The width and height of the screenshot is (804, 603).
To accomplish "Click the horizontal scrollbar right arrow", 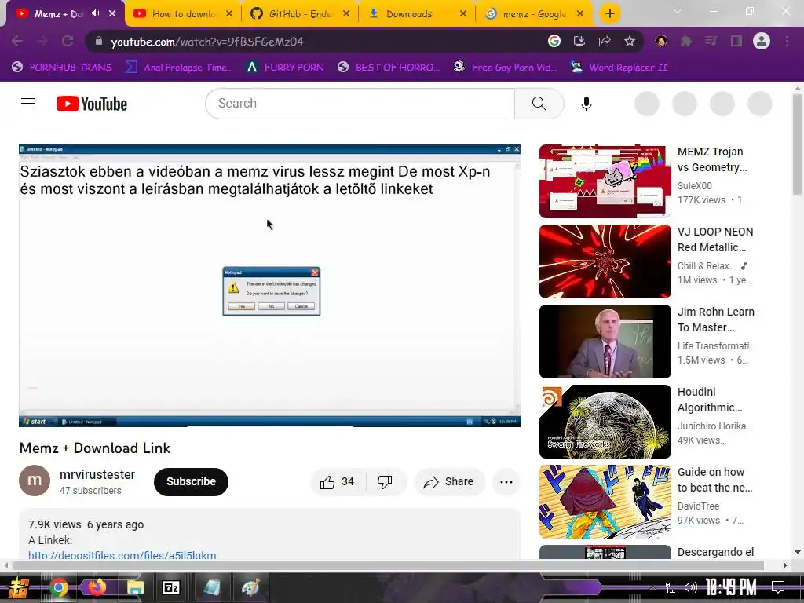I will pyautogui.click(x=785, y=565).
